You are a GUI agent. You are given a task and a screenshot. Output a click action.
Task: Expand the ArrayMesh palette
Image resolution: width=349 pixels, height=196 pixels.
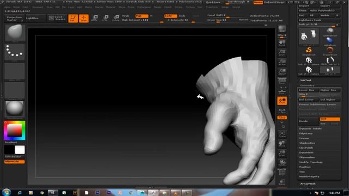click(308, 184)
